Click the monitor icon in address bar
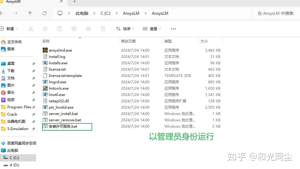The image size is (300, 169). pyautogui.click(x=60, y=13)
